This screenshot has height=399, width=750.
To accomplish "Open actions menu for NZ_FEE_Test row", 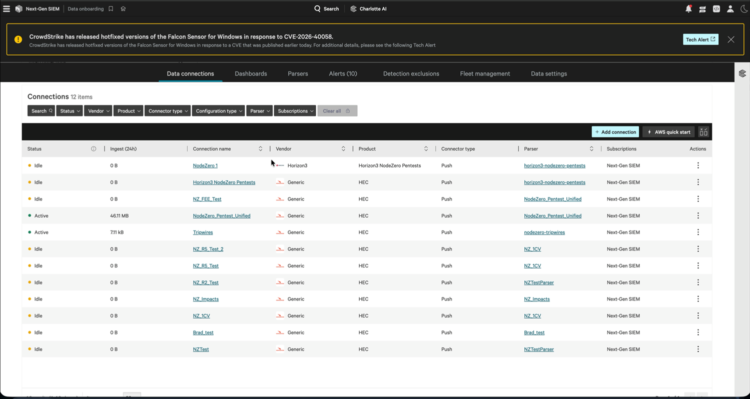I will [698, 199].
